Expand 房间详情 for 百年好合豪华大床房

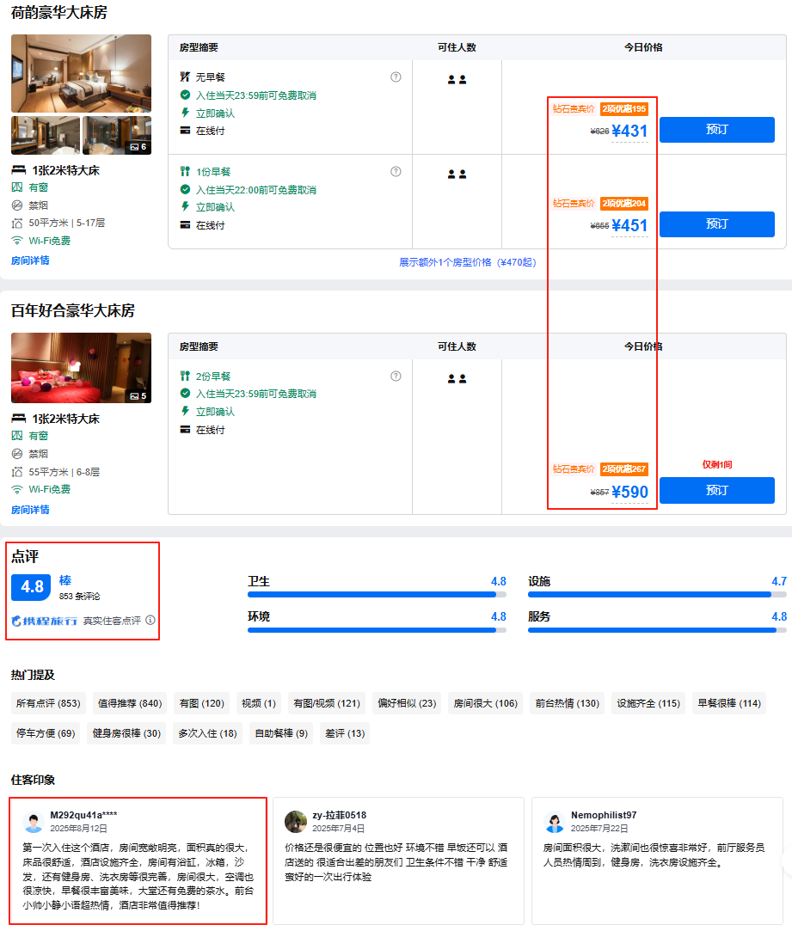(30, 510)
